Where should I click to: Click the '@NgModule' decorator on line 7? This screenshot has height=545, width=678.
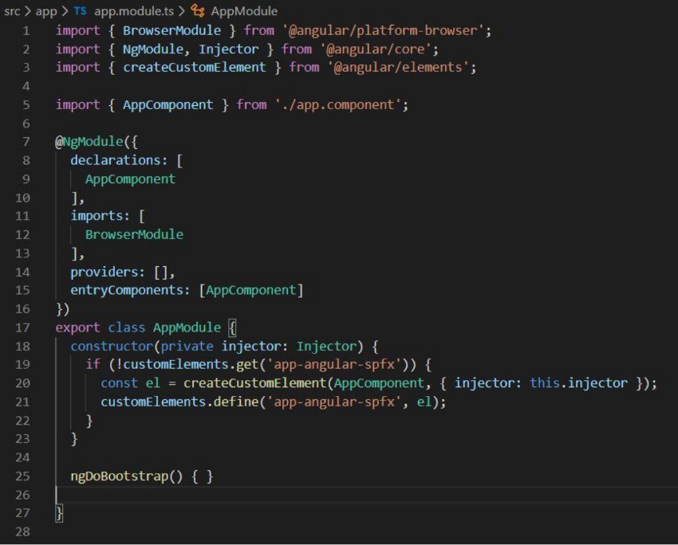pyautogui.click(x=89, y=142)
